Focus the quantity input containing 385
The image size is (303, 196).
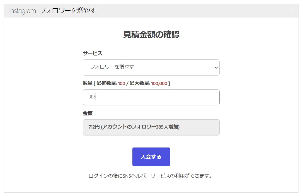(x=151, y=97)
